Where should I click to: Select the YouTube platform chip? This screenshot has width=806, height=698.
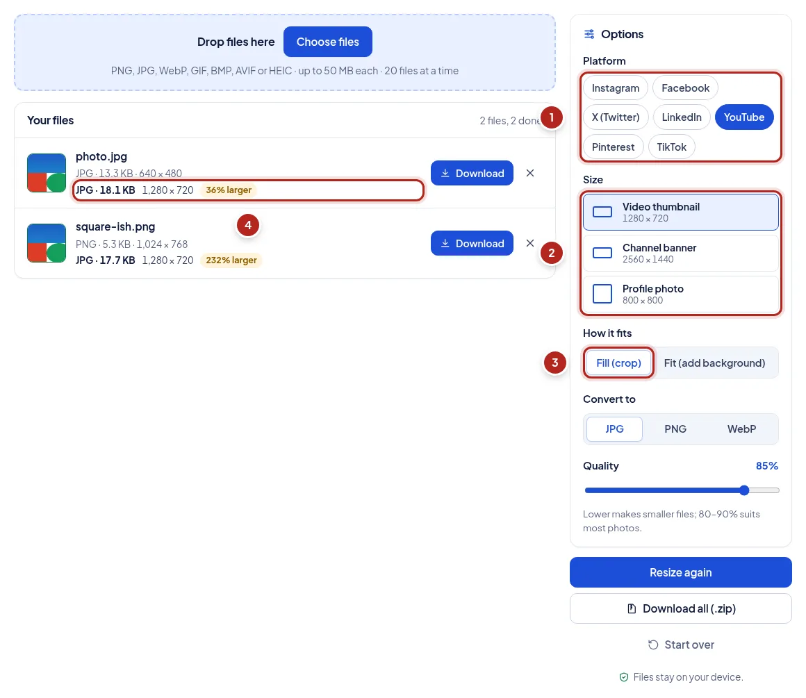[x=743, y=117]
